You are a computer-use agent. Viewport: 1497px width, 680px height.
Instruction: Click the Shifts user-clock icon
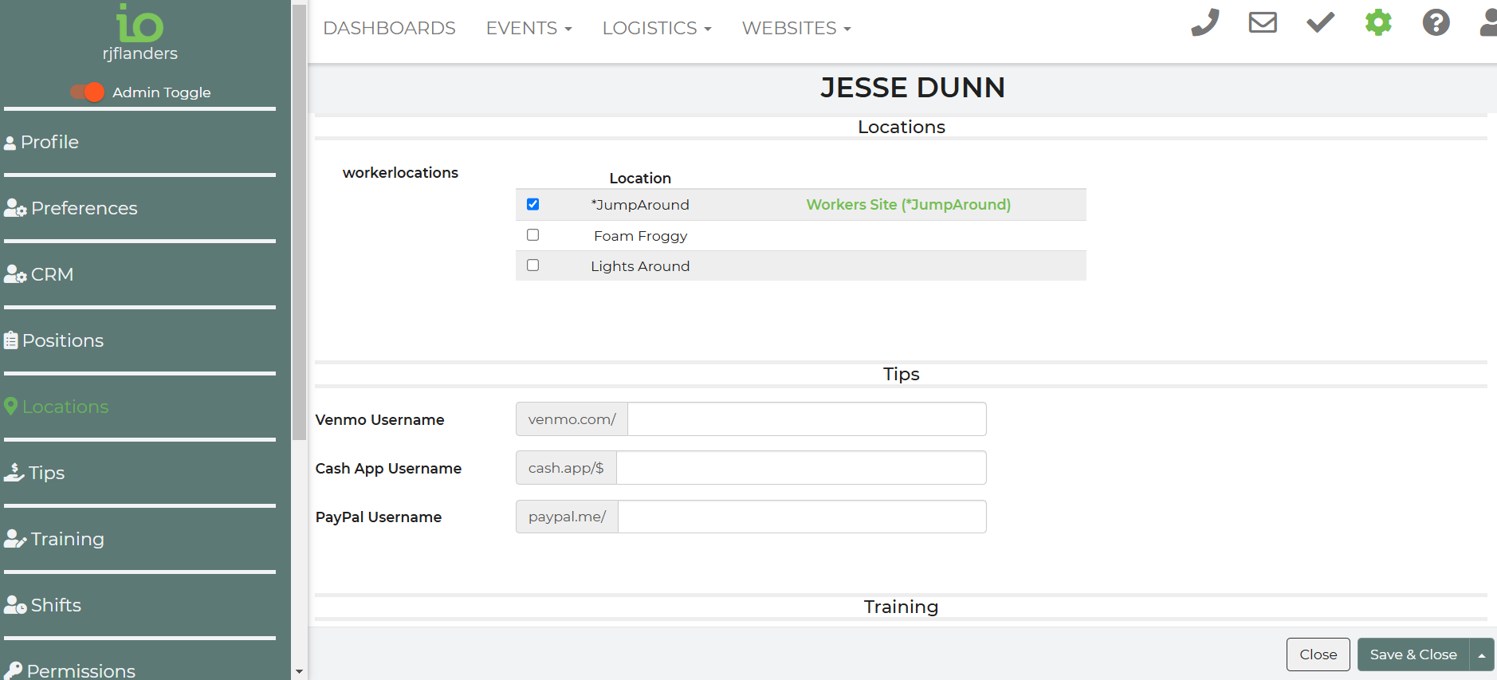click(x=15, y=605)
